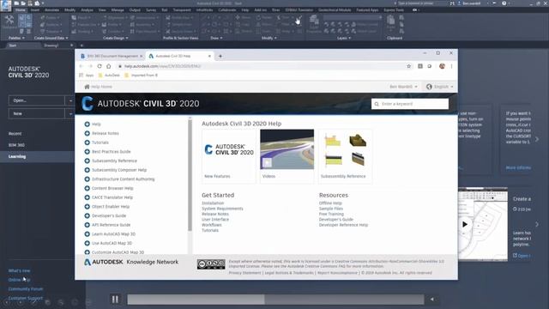Open the New Features thumbnail card

(229, 156)
